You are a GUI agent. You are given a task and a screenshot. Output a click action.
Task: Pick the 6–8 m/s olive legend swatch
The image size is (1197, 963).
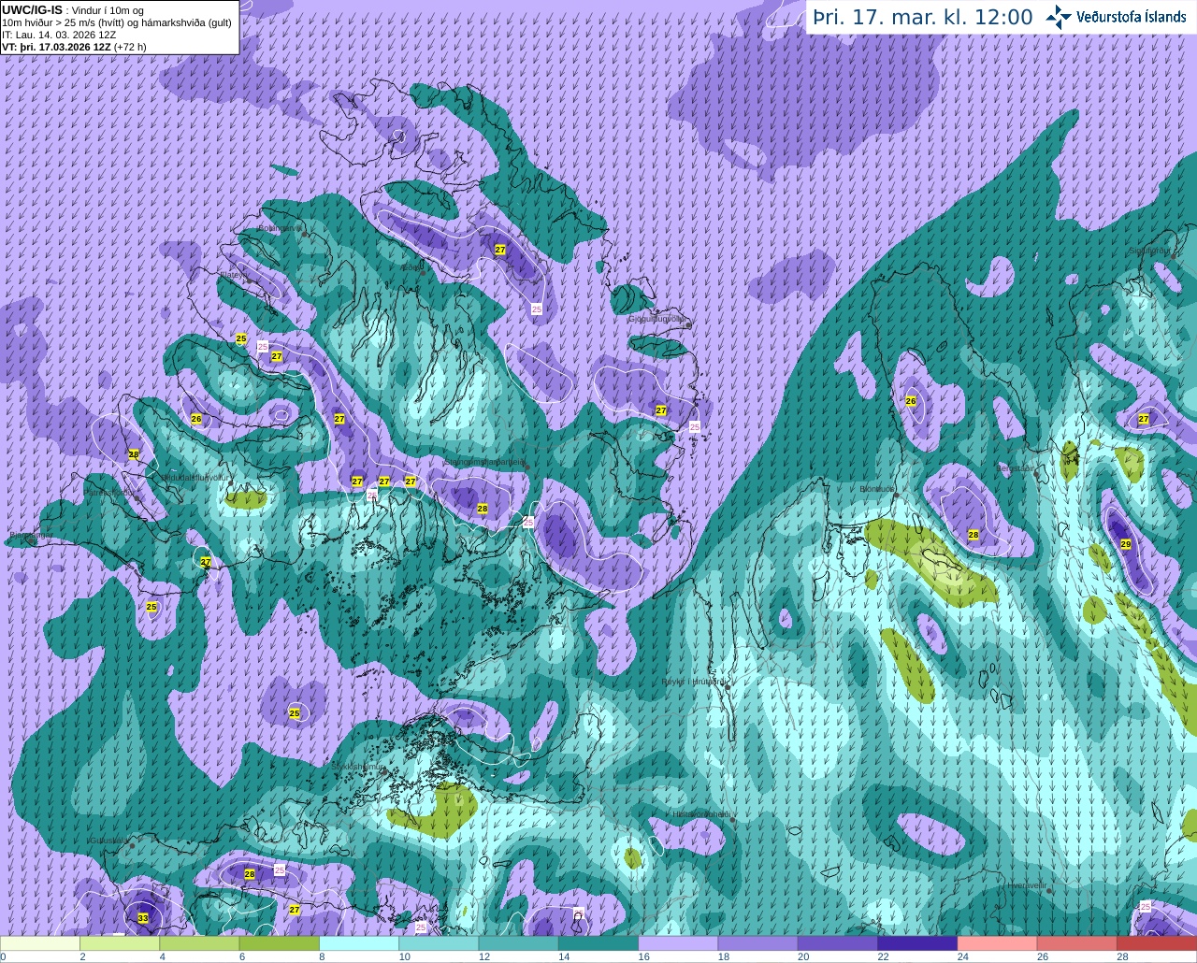[280, 943]
